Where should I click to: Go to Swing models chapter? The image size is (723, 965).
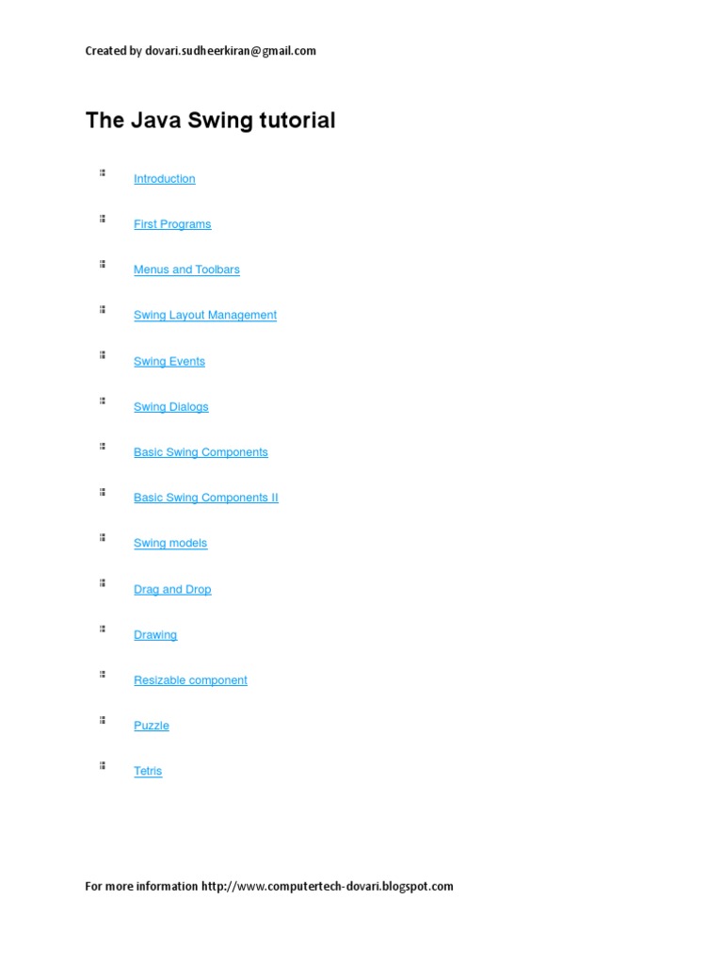[x=170, y=543]
